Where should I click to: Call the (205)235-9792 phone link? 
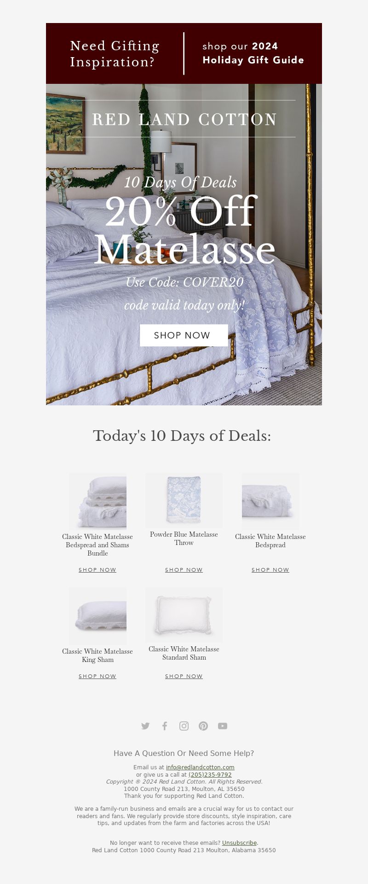point(210,775)
